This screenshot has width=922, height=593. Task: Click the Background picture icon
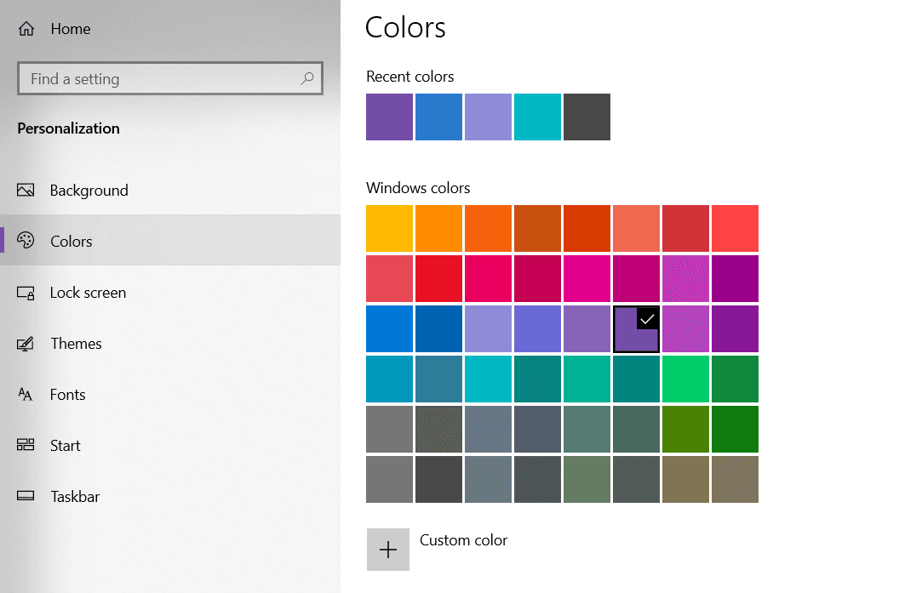coord(26,190)
